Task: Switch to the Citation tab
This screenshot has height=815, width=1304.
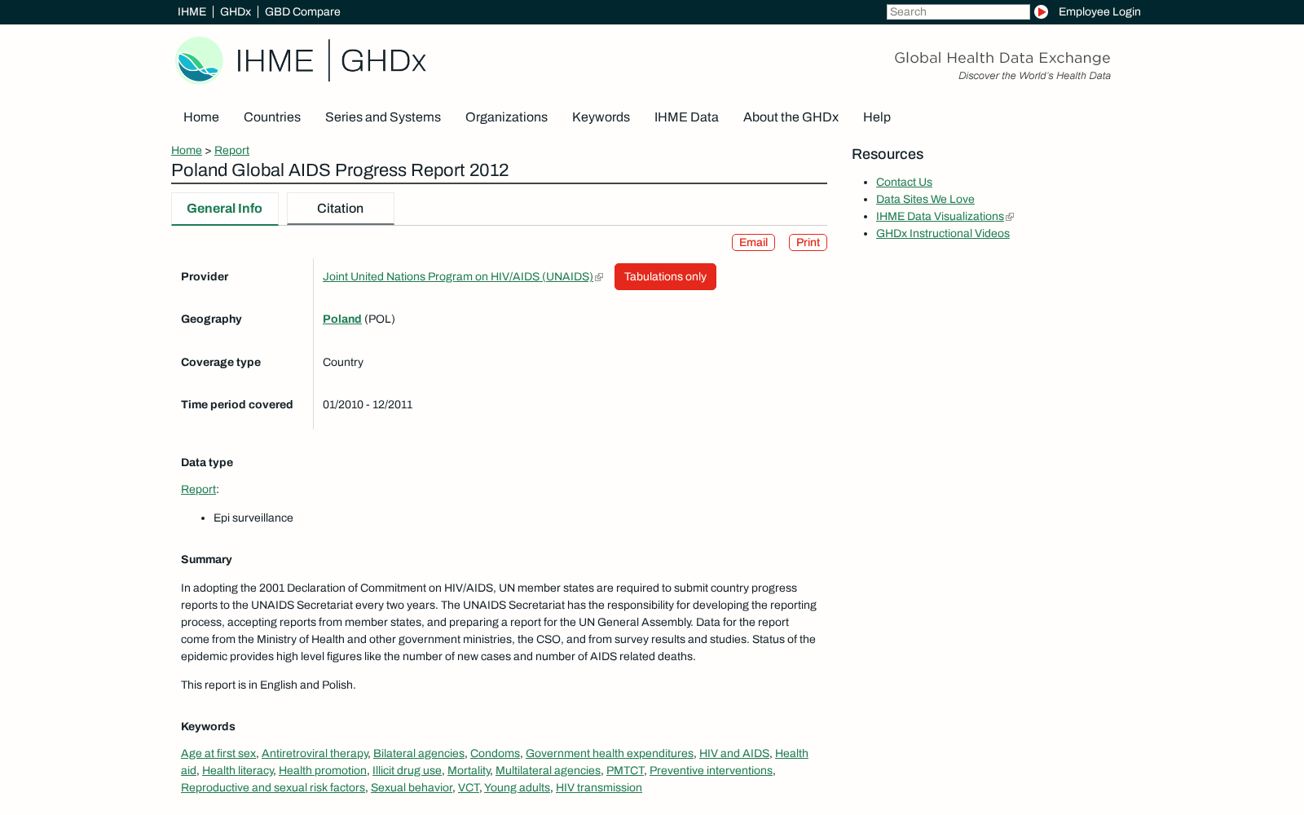Action: 341,209
